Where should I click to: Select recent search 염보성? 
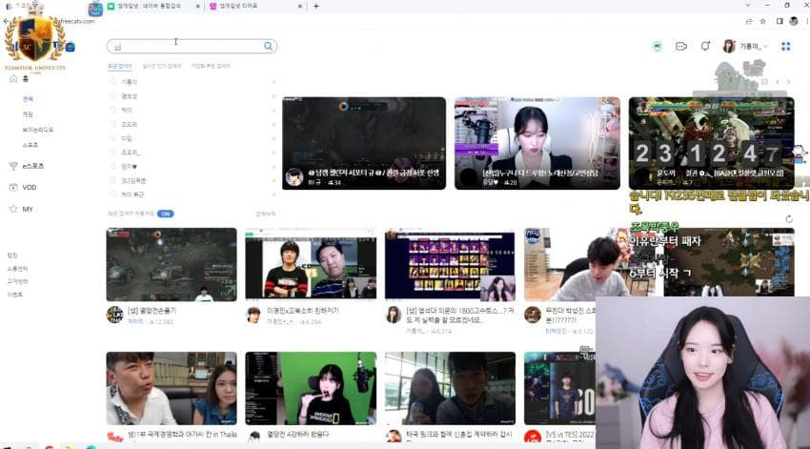coord(130,96)
